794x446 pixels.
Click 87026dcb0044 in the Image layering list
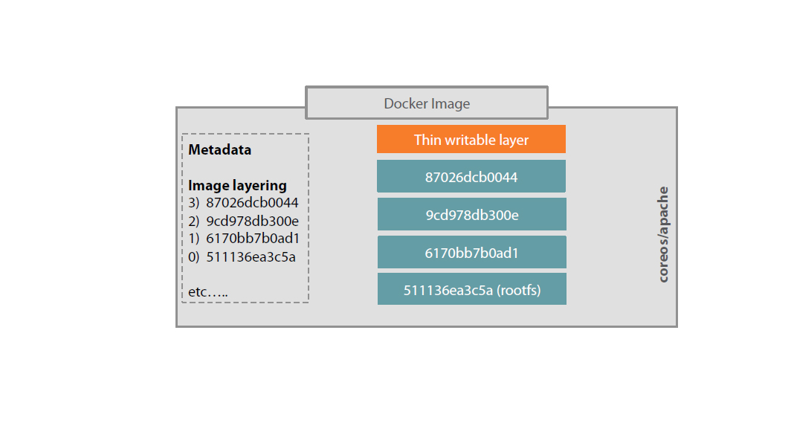click(252, 202)
